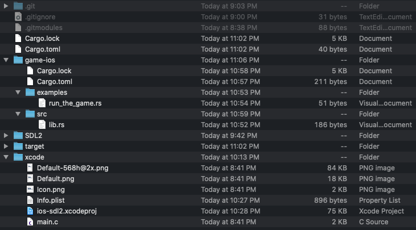Click the SDL2 folder icon

pos(18,136)
